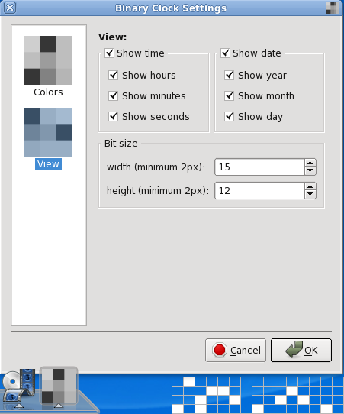Toggle Show seconds off
Screen dimensions: 344x414
click(114, 116)
